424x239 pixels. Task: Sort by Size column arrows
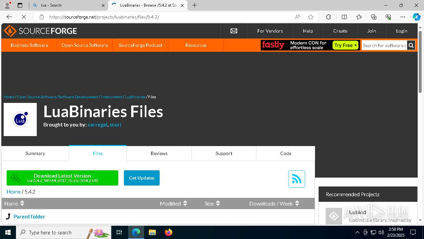click(218, 203)
